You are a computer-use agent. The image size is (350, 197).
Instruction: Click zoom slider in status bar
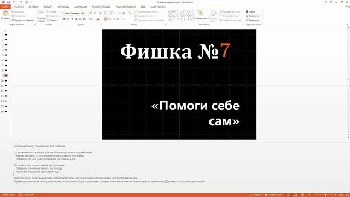(325, 195)
